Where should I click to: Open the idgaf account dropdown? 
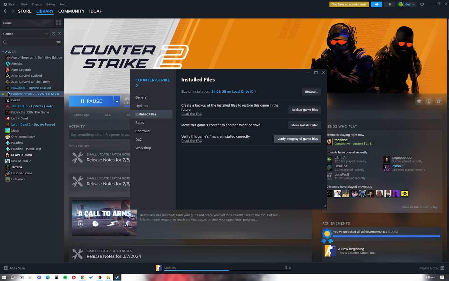tap(407, 4)
